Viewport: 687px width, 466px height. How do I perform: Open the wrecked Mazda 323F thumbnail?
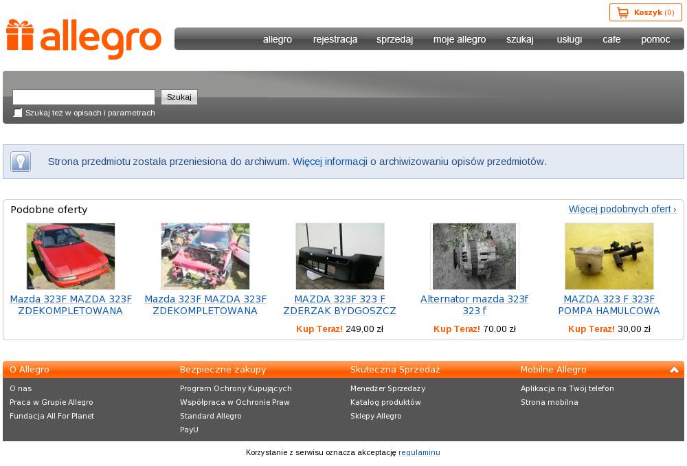pyautogui.click(x=205, y=256)
